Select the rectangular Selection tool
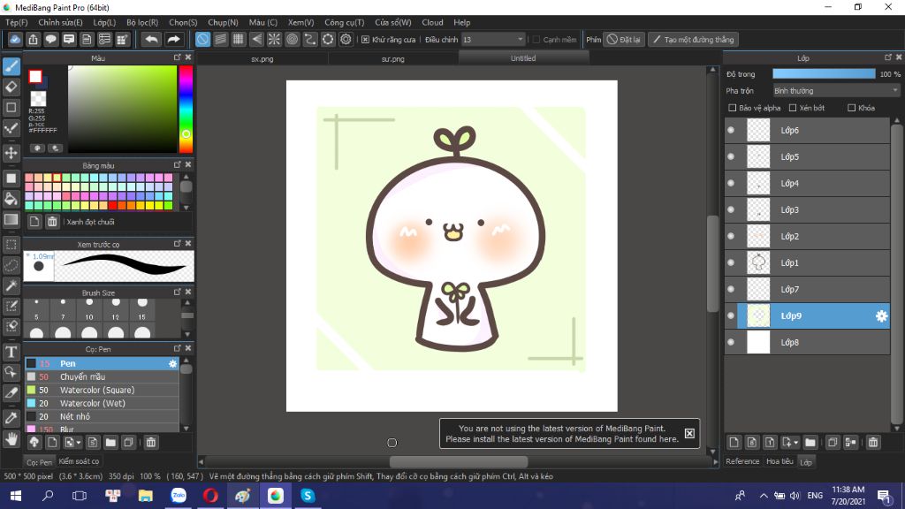Screen dimensions: 905x509 tap(11, 245)
